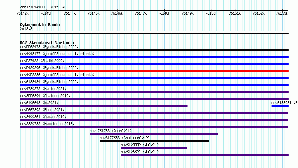Viewport: 298px width, 168px height.
Task: Click the 76153k ruler mark
Action: (x=282, y=13)
